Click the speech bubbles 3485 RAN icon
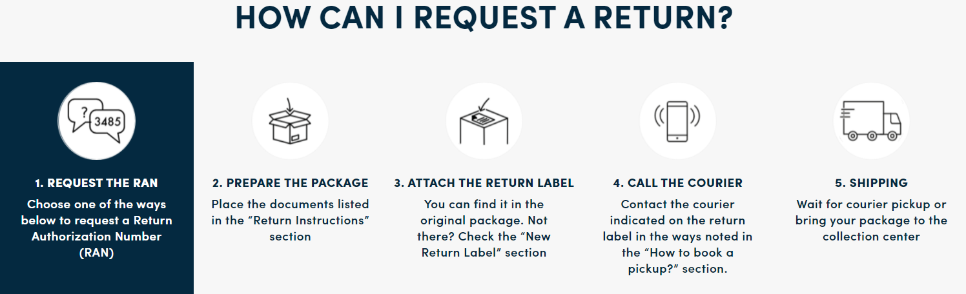The height and width of the screenshot is (294, 966). tap(97, 121)
